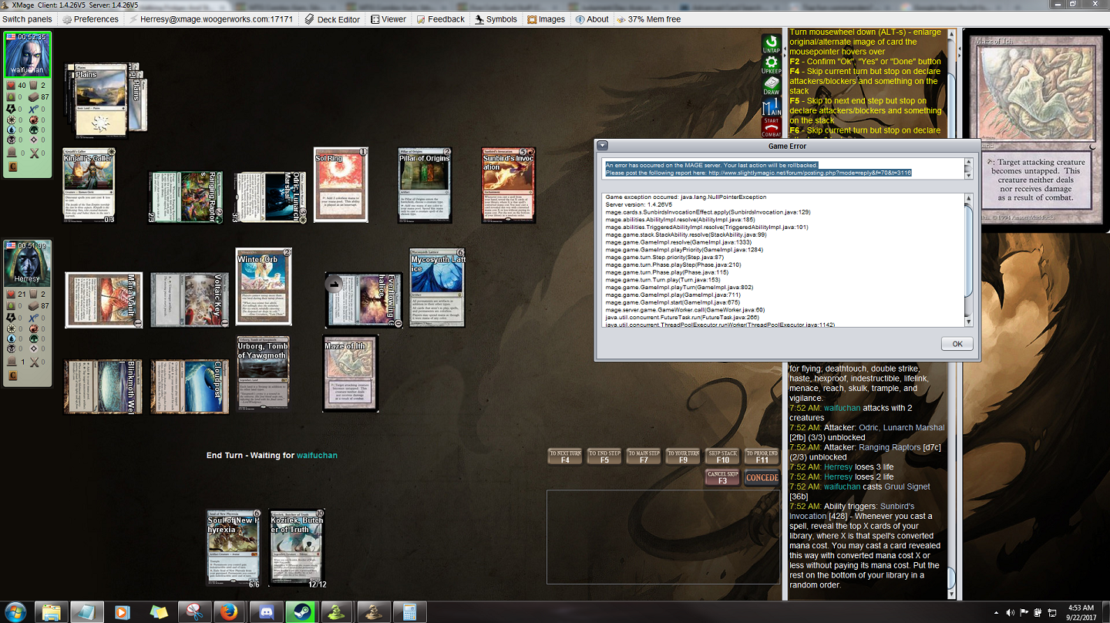Click waifuchan's player avatar

click(27, 55)
